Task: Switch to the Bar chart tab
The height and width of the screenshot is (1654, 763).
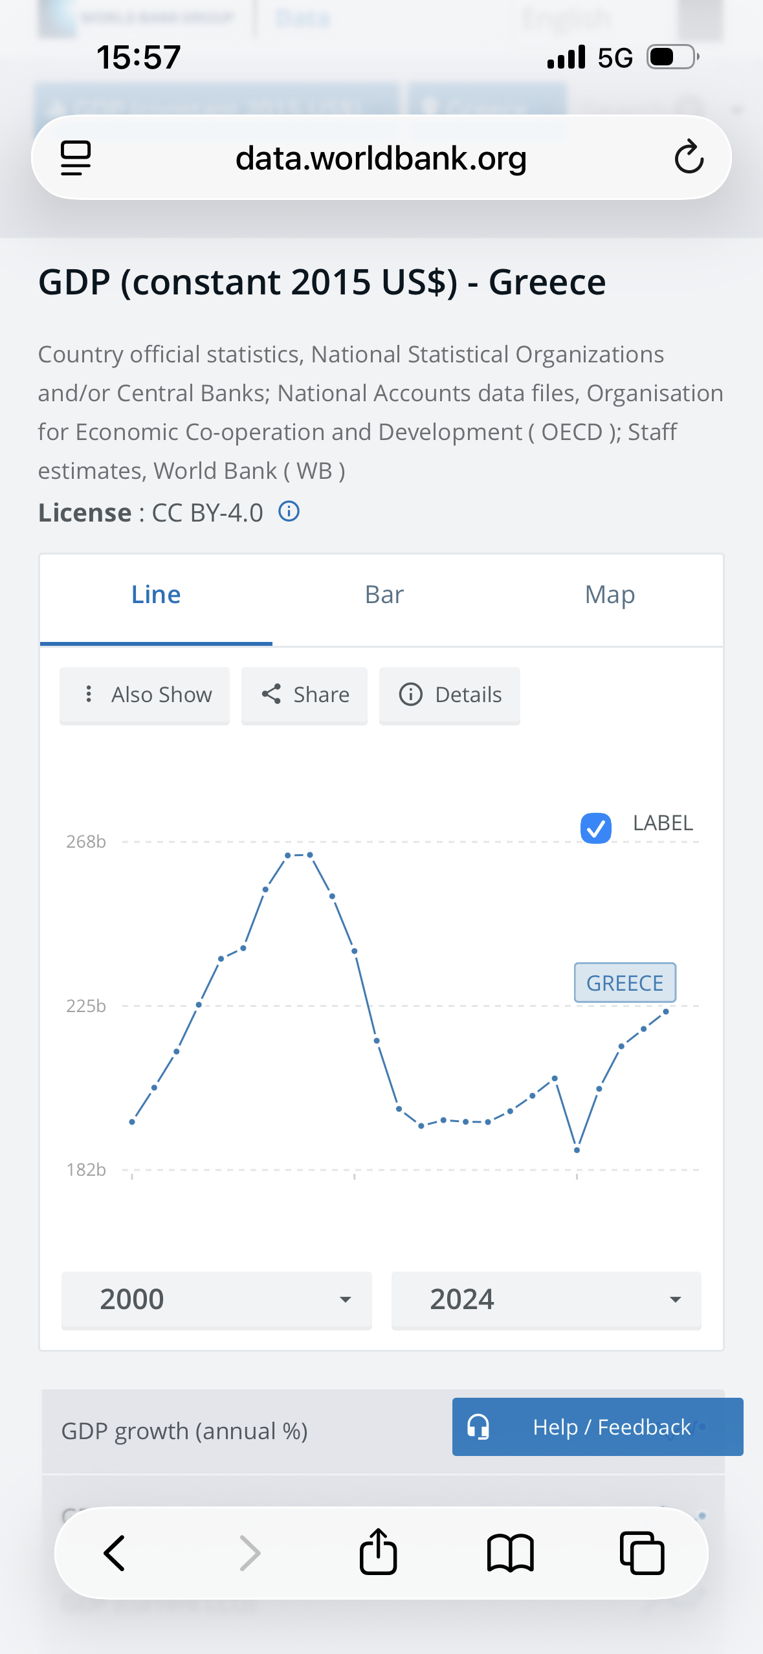Action: point(384,595)
